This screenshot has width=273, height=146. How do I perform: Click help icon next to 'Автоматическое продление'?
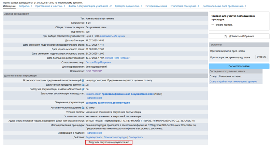(83, 108)
